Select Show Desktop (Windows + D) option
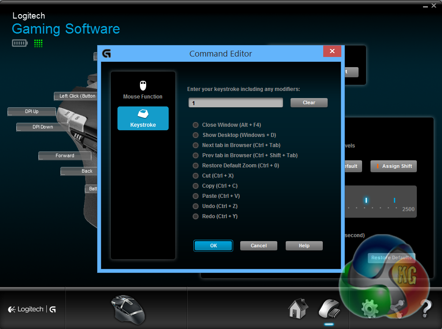The image size is (442, 329). [x=196, y=135]
